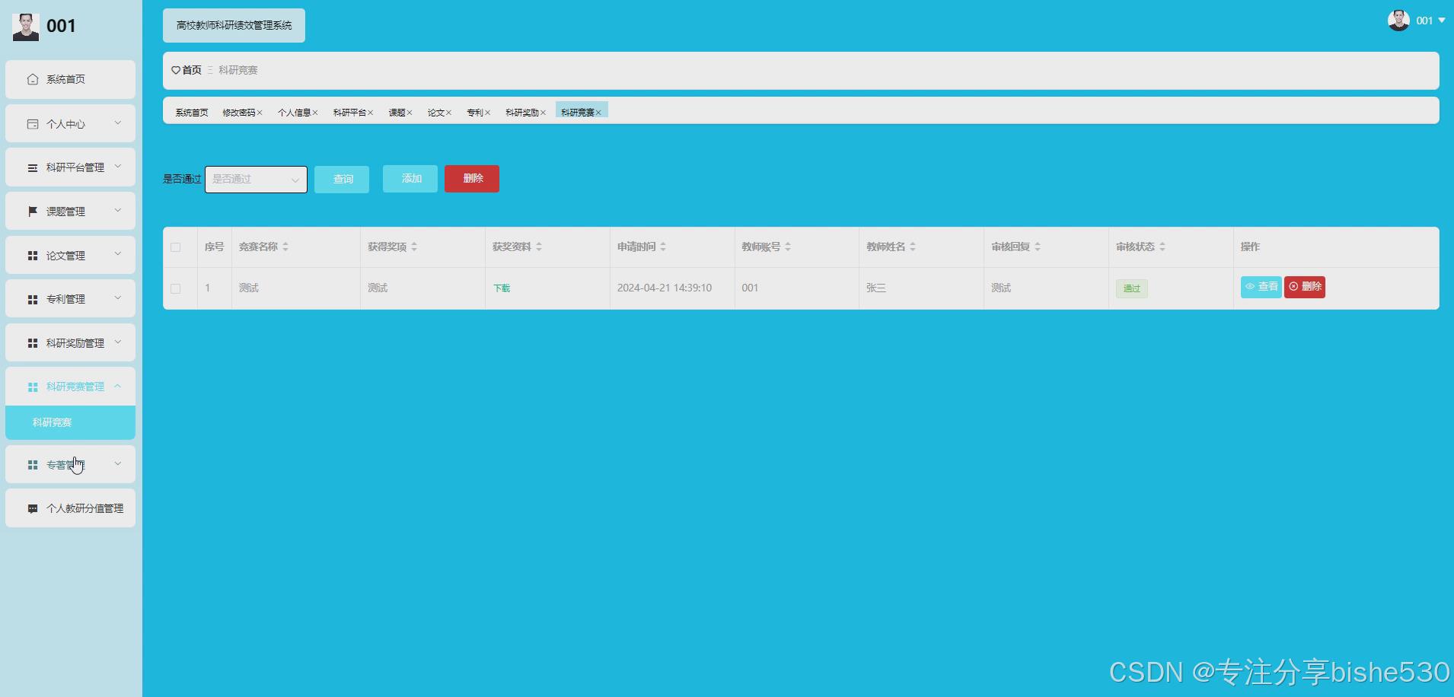Viewport: 1454px width, 697px height.
Task: Click 删除 button in row 1
Action: (1305, 287)
